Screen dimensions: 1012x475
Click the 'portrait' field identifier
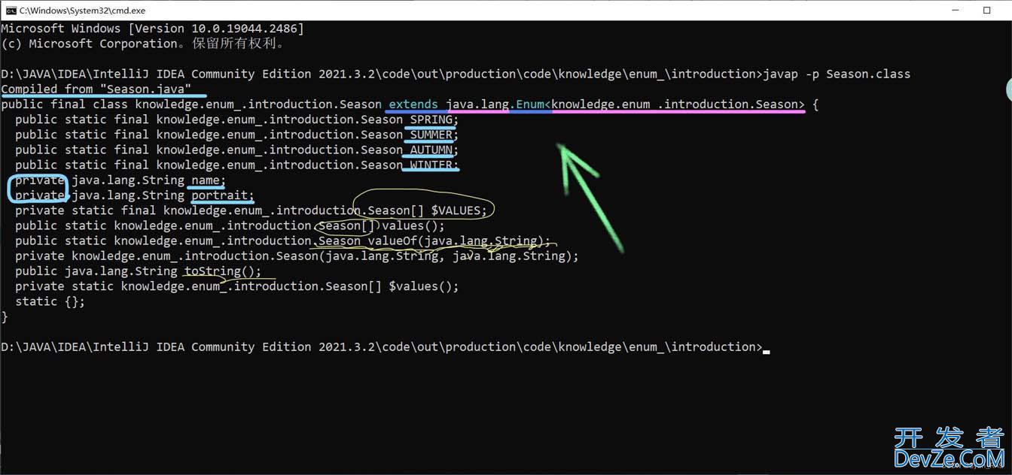click(x=220, y=195)
